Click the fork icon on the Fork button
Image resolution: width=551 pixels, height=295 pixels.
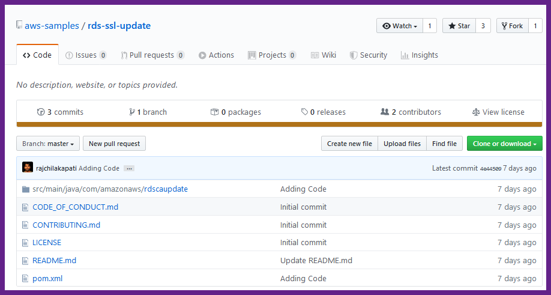[504, 26]
